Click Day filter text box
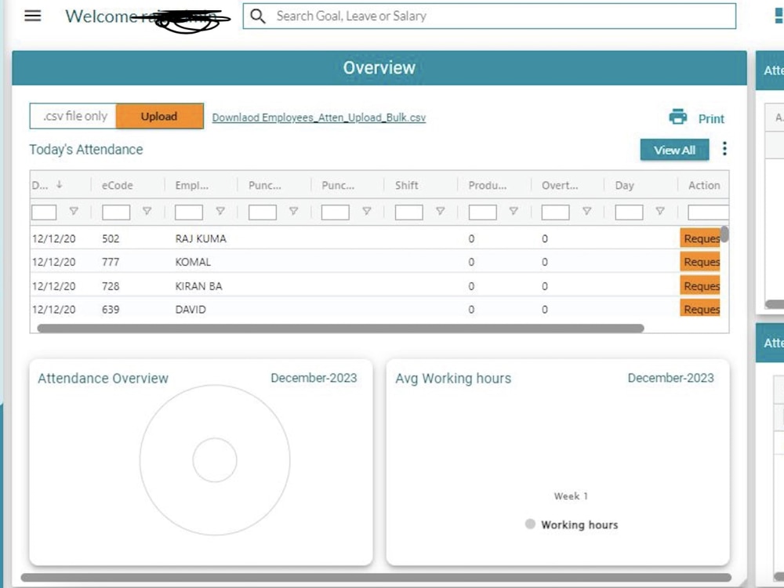The height and width of the screenshot is (588, 784). click(629, 212)
